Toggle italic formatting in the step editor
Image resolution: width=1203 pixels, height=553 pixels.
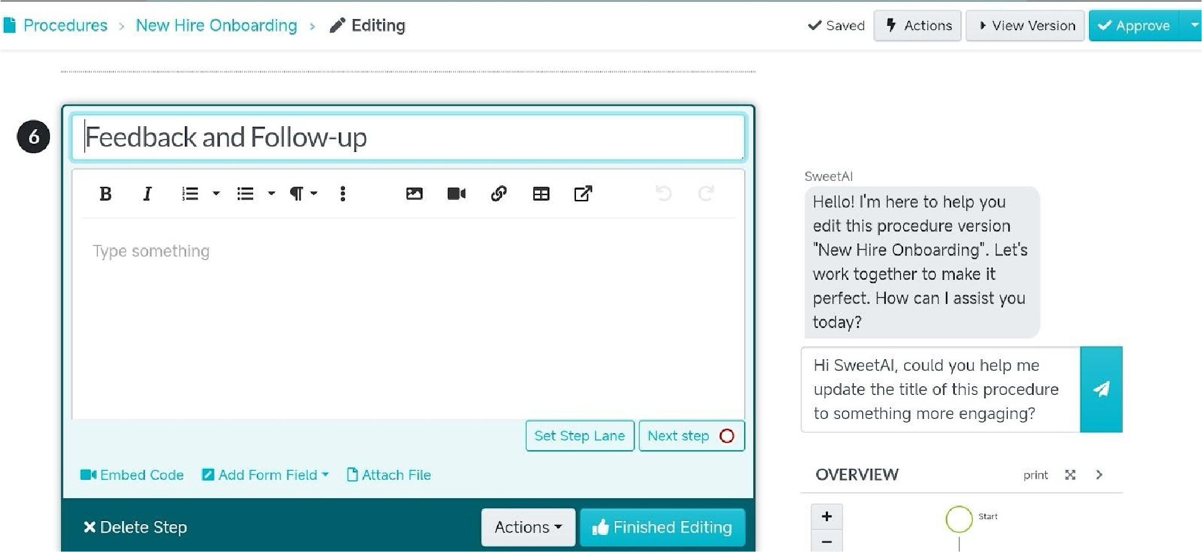tap(147, 194)
